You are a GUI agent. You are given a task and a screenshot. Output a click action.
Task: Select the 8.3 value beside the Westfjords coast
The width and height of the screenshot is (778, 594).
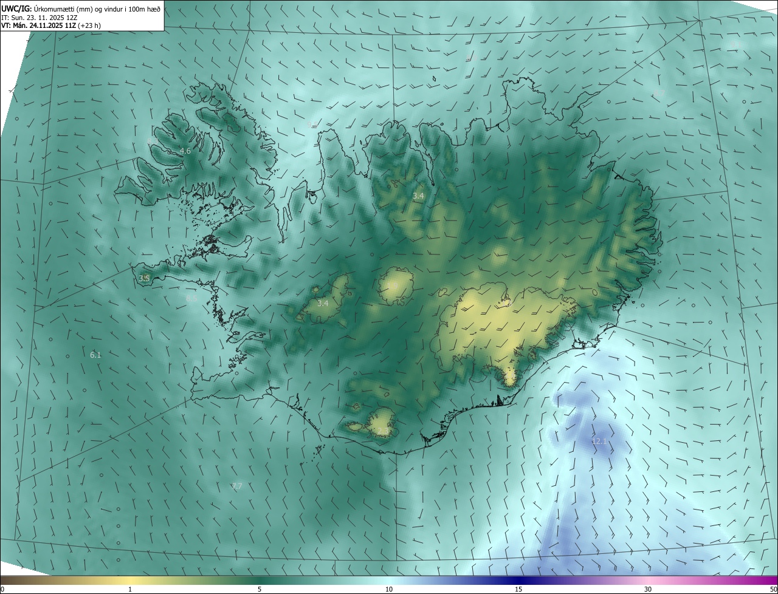coord(152,141)
